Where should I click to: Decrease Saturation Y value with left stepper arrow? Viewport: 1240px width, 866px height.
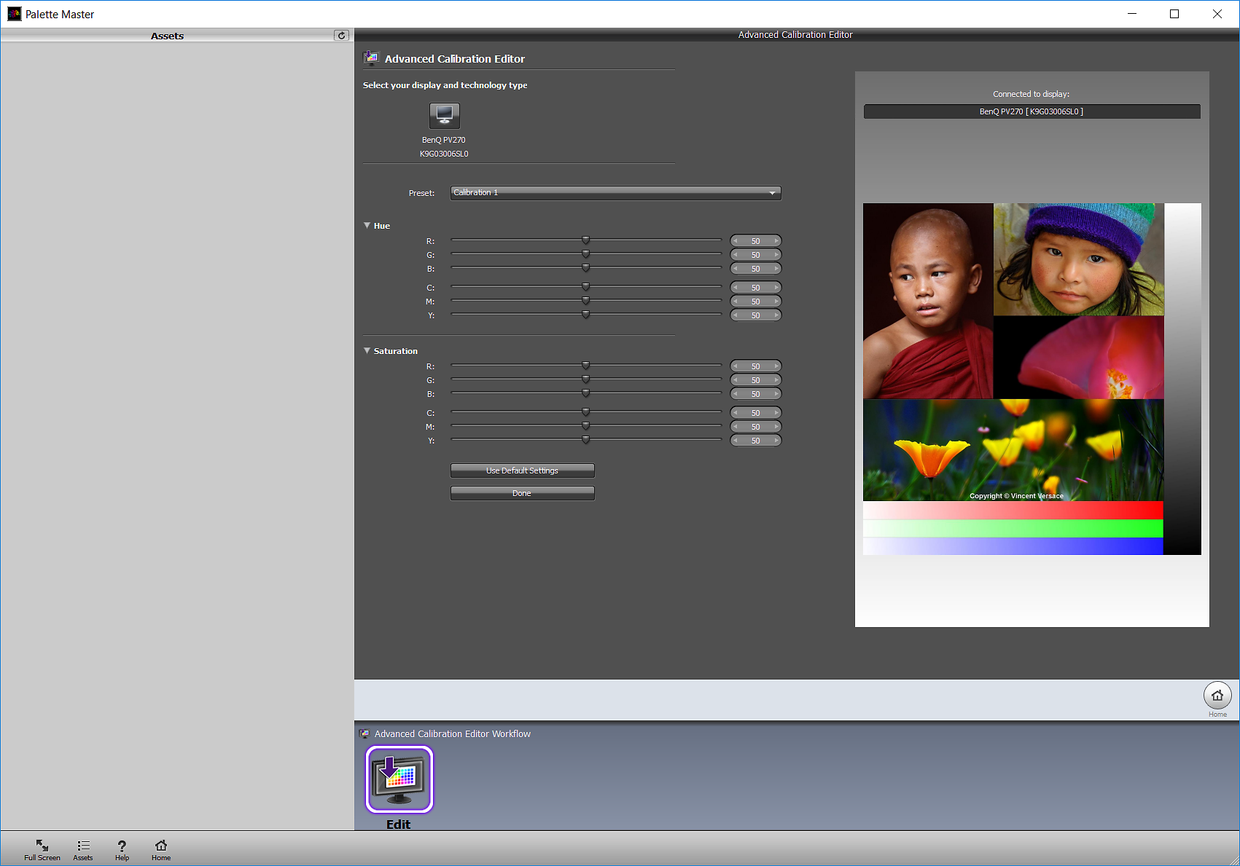[736, 440]
